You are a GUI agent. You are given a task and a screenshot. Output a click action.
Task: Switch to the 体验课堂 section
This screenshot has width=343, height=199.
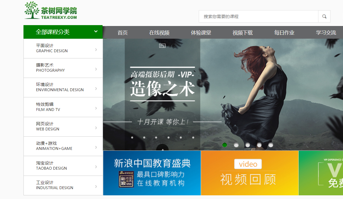coord(201,32)
